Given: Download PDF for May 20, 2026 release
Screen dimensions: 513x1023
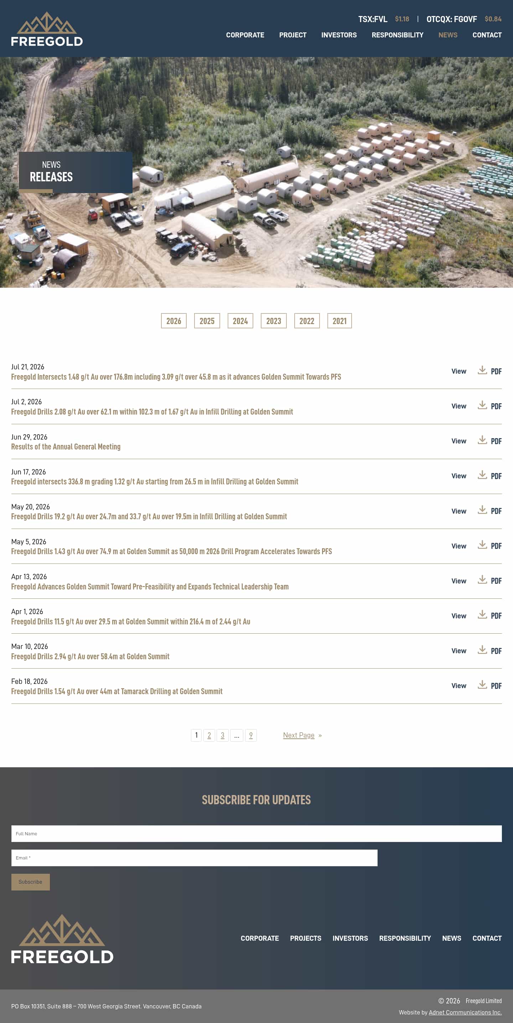Looking at the screenshot, I should tap(489, 511).
